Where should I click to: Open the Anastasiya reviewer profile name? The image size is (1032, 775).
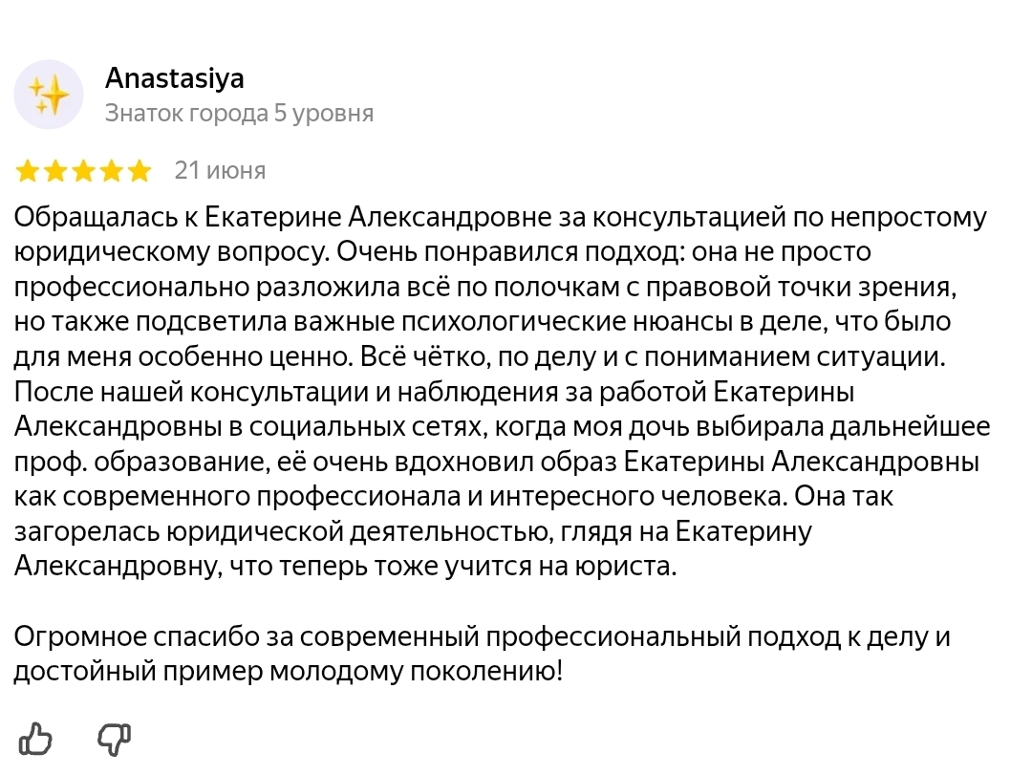pos(175,78)
